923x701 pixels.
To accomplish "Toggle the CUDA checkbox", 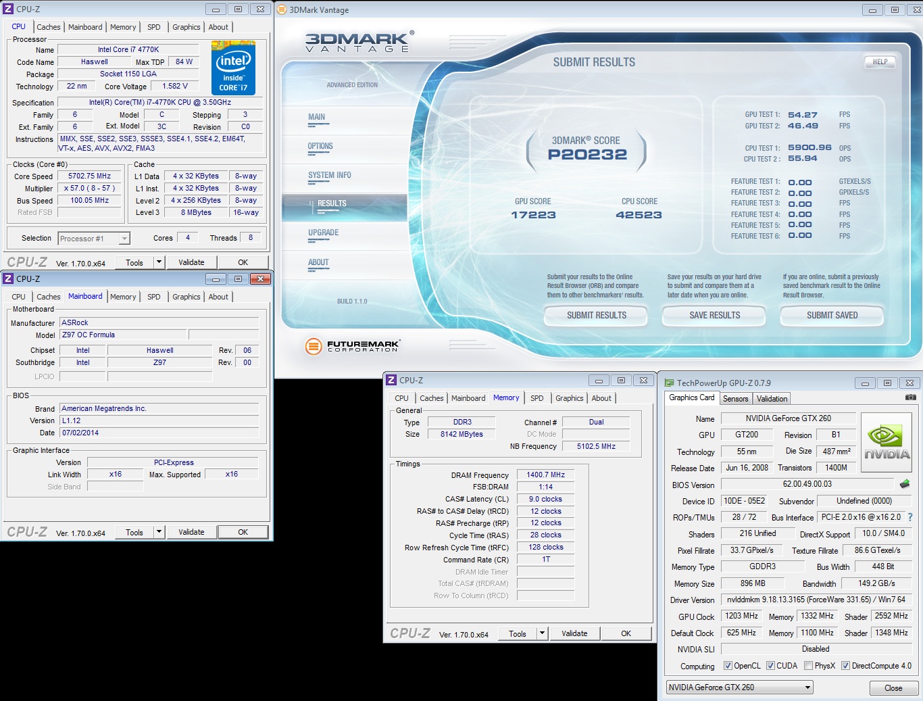I will [770, 666].
